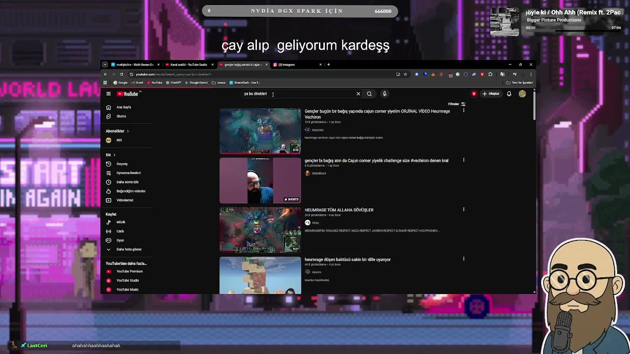
Task: Open YouTube Music link
Action: click(127, 290)
